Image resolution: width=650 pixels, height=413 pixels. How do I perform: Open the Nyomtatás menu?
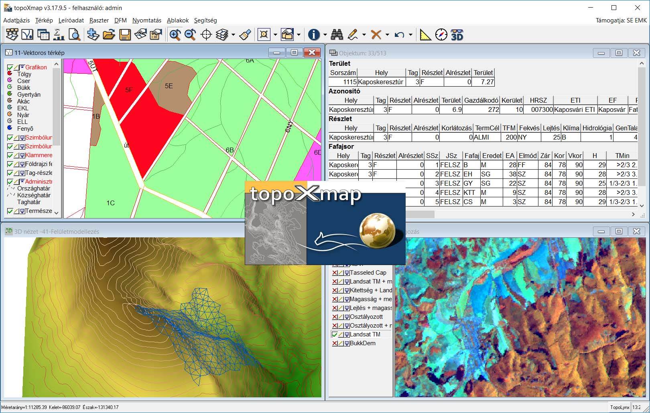(147, 20)
